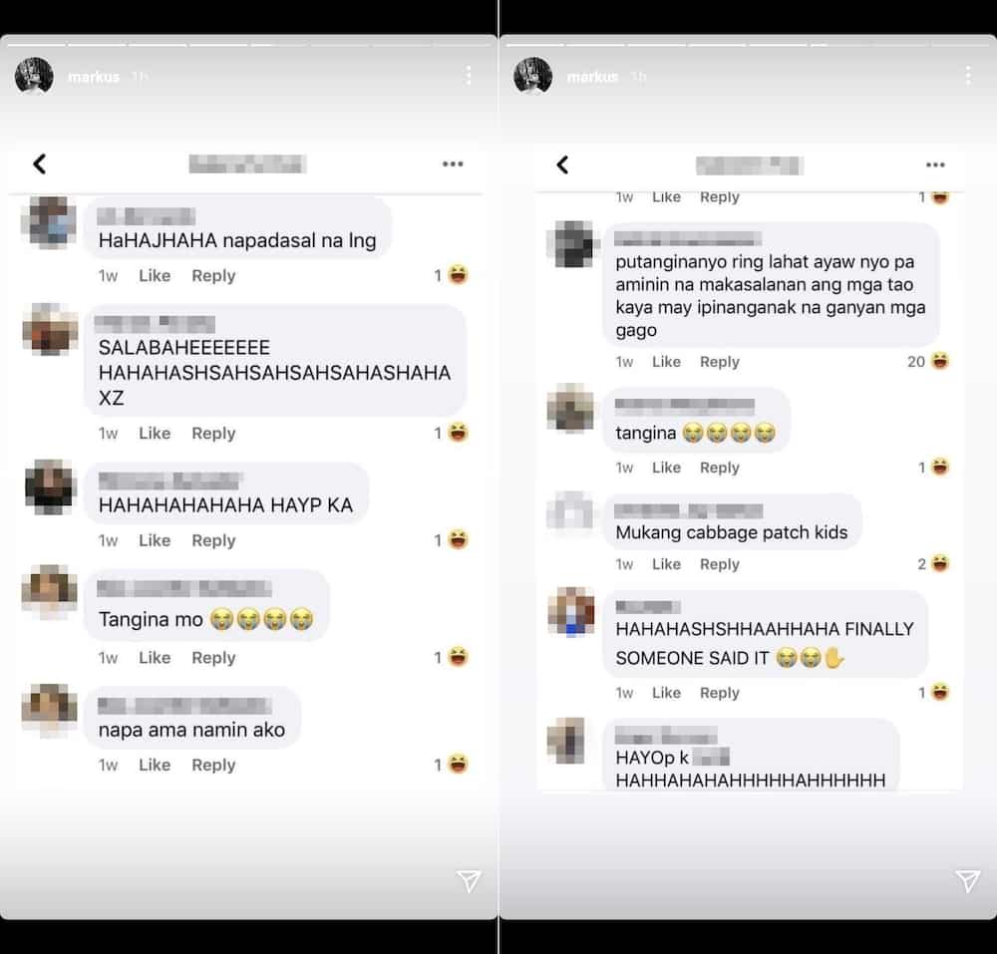Open vertical dots story options on left story
The image size is (997, 954).
pos(469,76)
